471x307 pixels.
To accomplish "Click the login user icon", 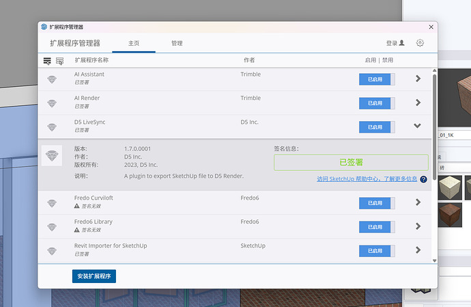I will (401, 43).
